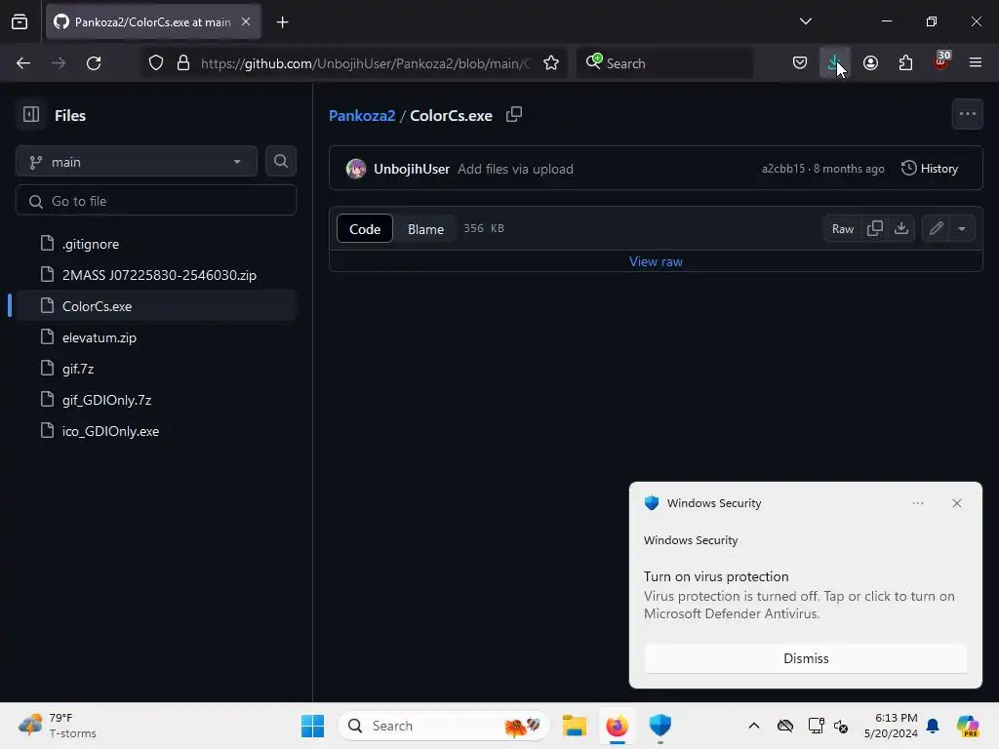
Task: Open commit a2cbb15
Action: 783,169
